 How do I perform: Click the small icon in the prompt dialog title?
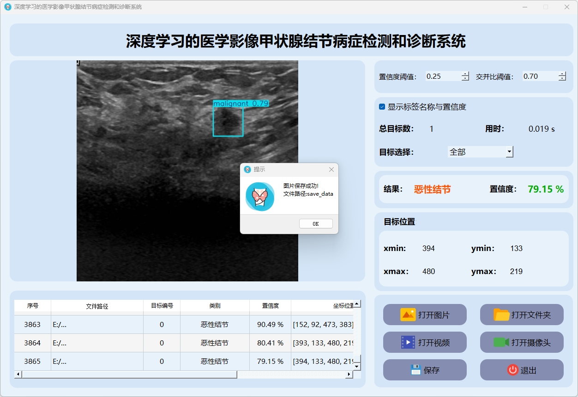[247, 169]
